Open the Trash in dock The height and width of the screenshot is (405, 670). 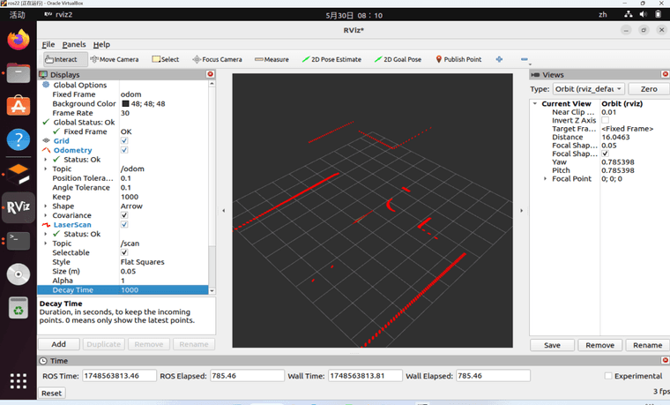19,307
